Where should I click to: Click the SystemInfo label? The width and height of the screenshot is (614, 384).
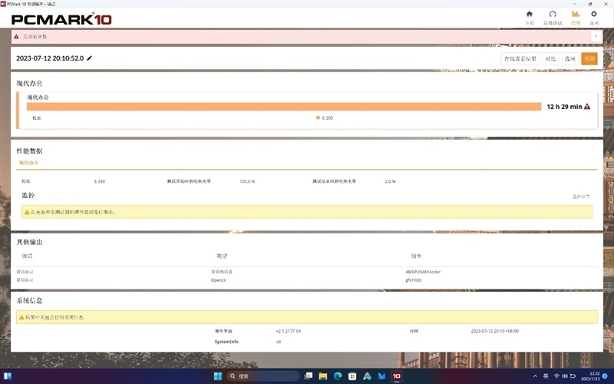pos(226,342)
